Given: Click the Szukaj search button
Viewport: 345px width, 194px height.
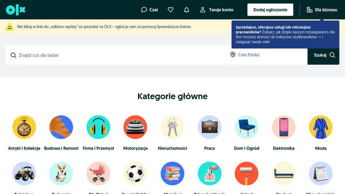Looking at the screenshot, I should (x=323, y=55).
